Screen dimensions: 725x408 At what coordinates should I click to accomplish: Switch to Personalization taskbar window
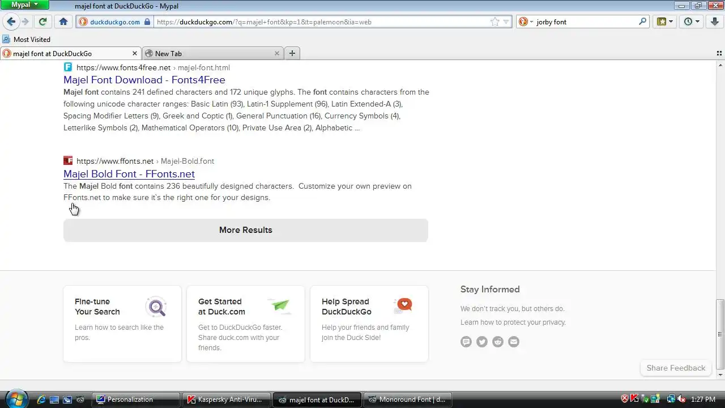136,399
